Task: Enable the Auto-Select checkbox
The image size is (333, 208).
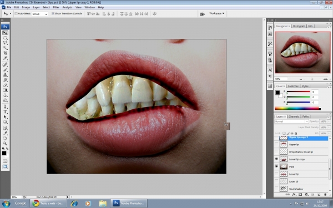Action: (x=16, y=13)
